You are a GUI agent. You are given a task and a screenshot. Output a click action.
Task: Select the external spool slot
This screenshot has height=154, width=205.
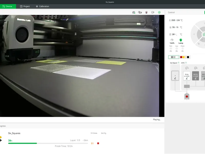(175, 76)
